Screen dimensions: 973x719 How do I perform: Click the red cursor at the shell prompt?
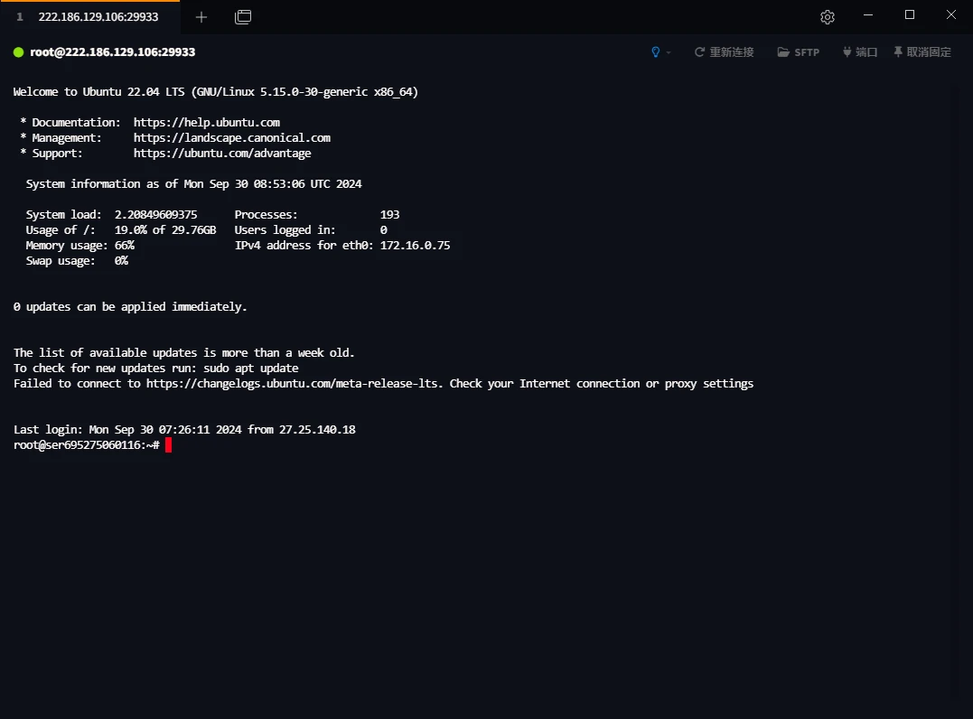(169, 445)
